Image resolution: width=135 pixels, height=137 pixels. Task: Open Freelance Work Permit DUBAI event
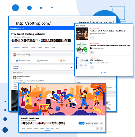[x=107, y=31]
